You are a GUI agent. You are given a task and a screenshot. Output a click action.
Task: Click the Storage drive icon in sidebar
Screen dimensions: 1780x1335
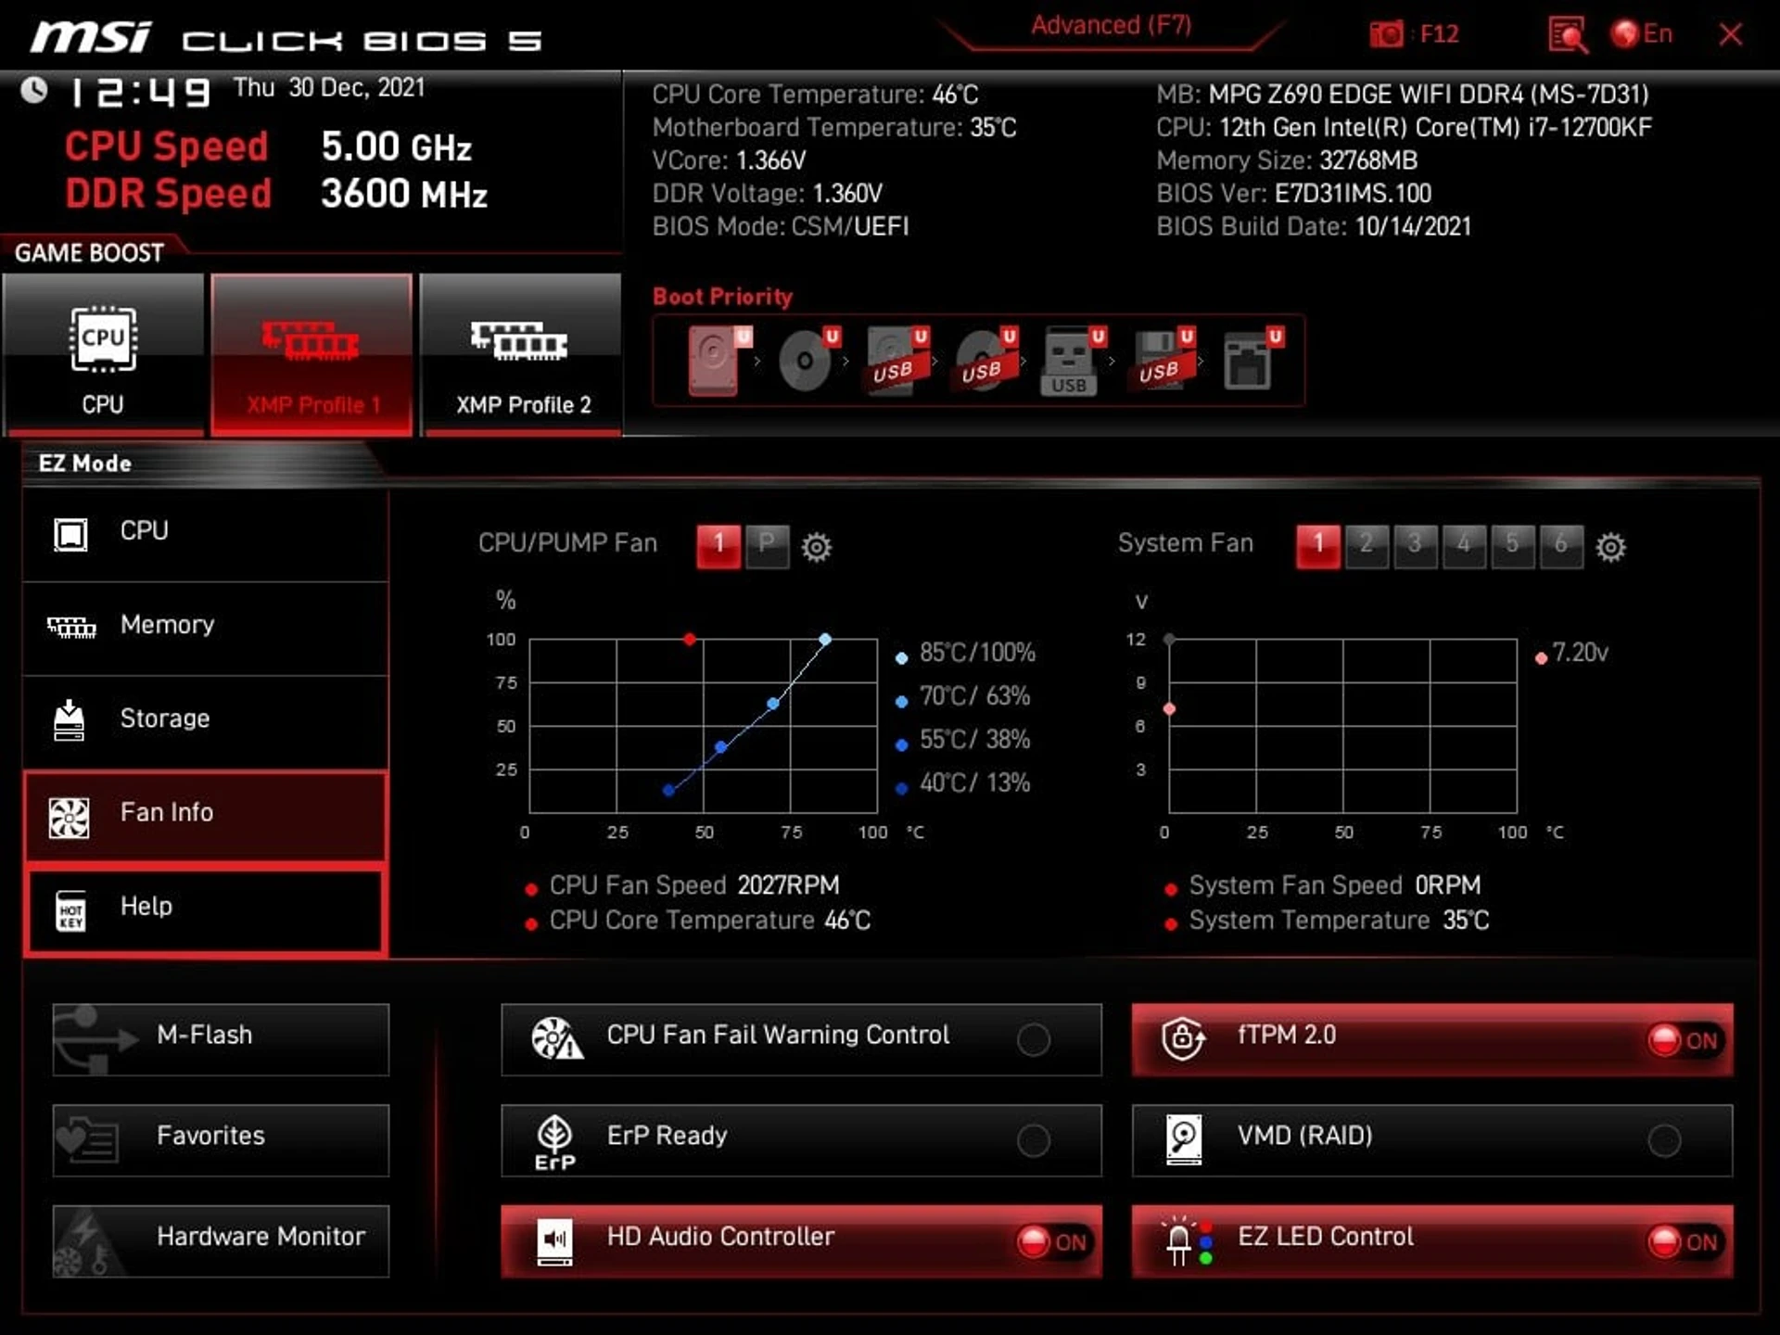(x=69, y=720)
